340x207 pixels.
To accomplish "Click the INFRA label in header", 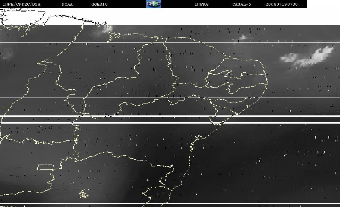I will tap(201, 4).
